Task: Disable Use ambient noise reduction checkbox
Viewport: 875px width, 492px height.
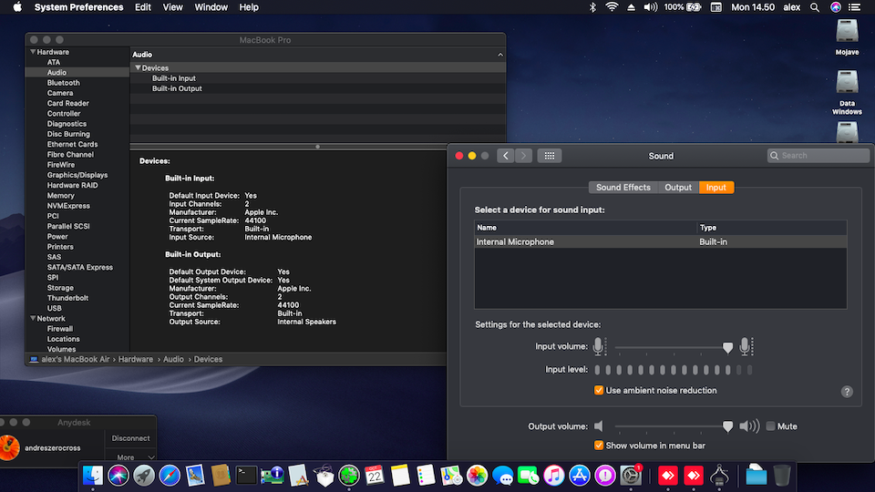Action: pyautogui.click(x=599, y=390)
